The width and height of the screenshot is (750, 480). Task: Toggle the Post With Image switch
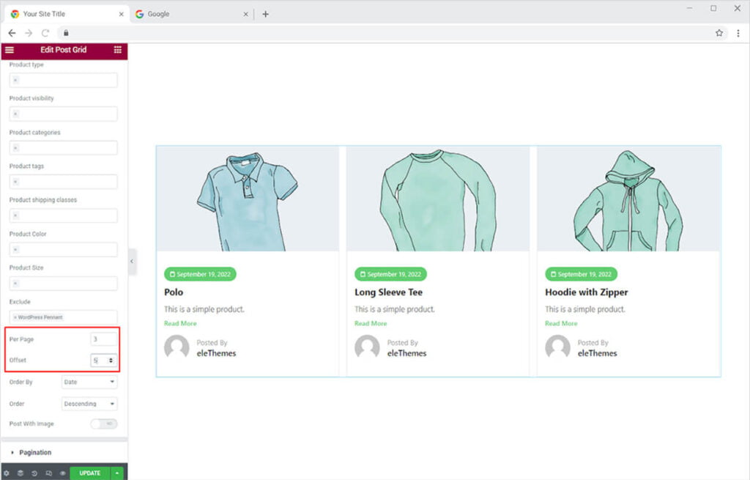tap(103, 424)
